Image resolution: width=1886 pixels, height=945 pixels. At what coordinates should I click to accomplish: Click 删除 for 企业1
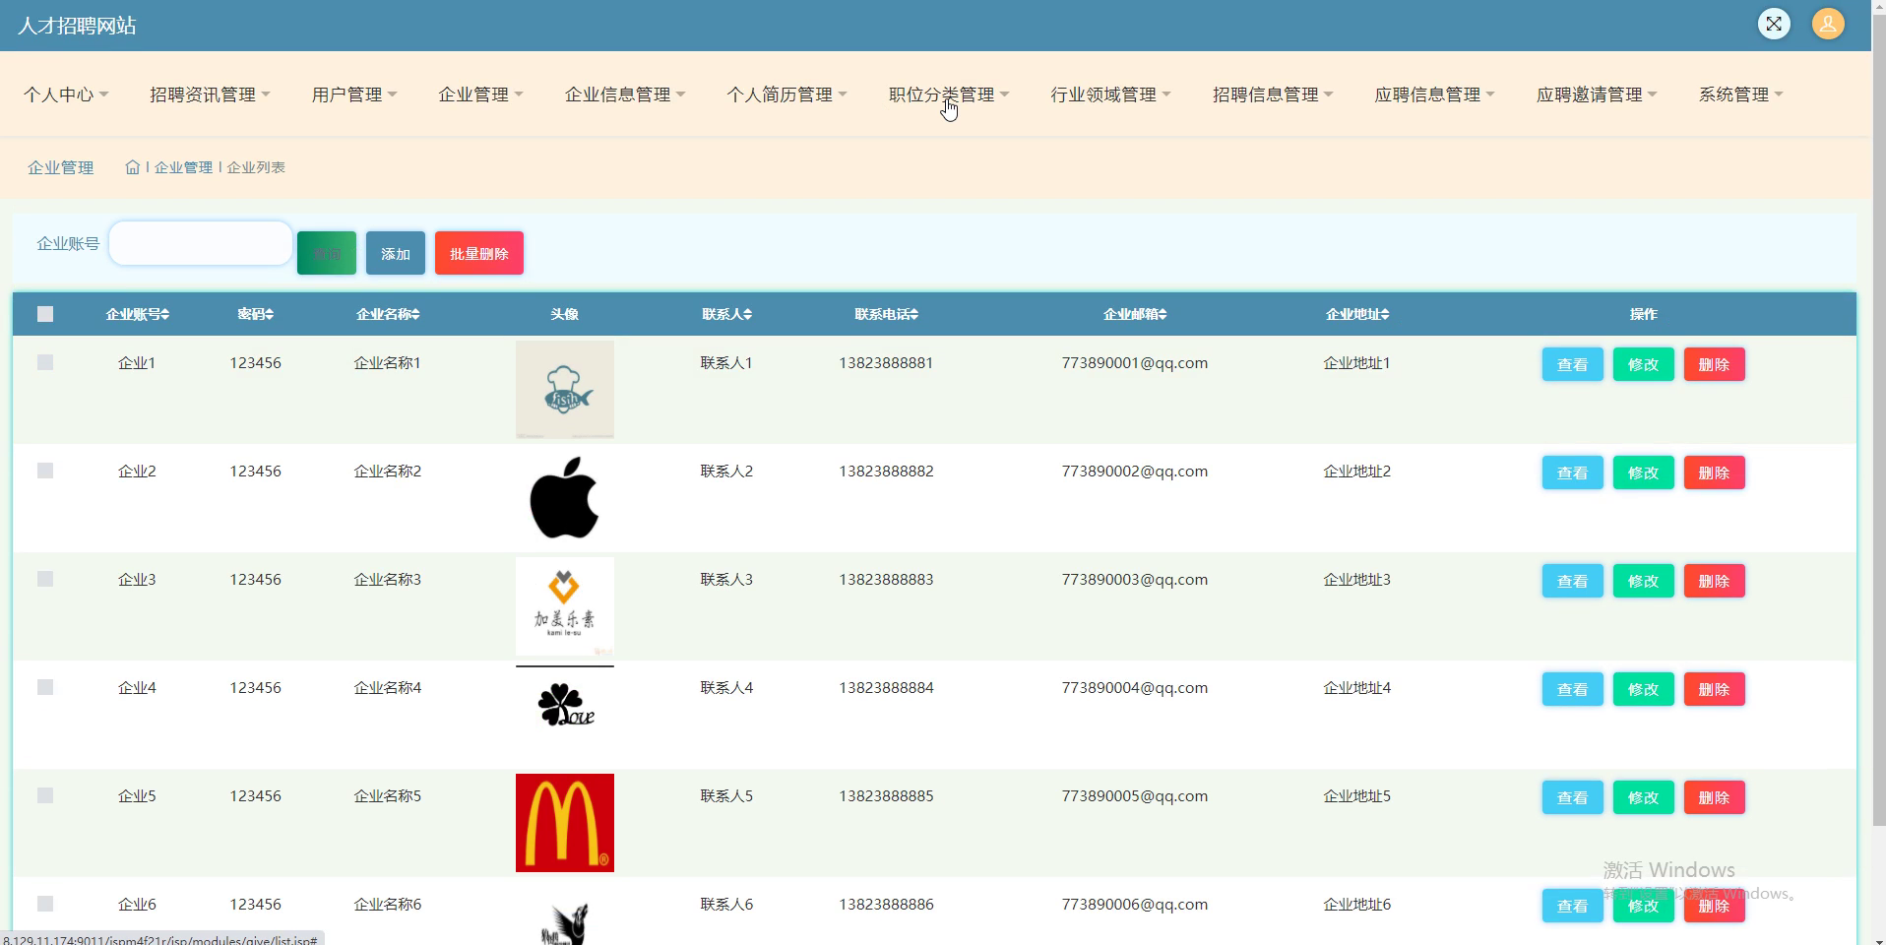[x=1714, y=364]
